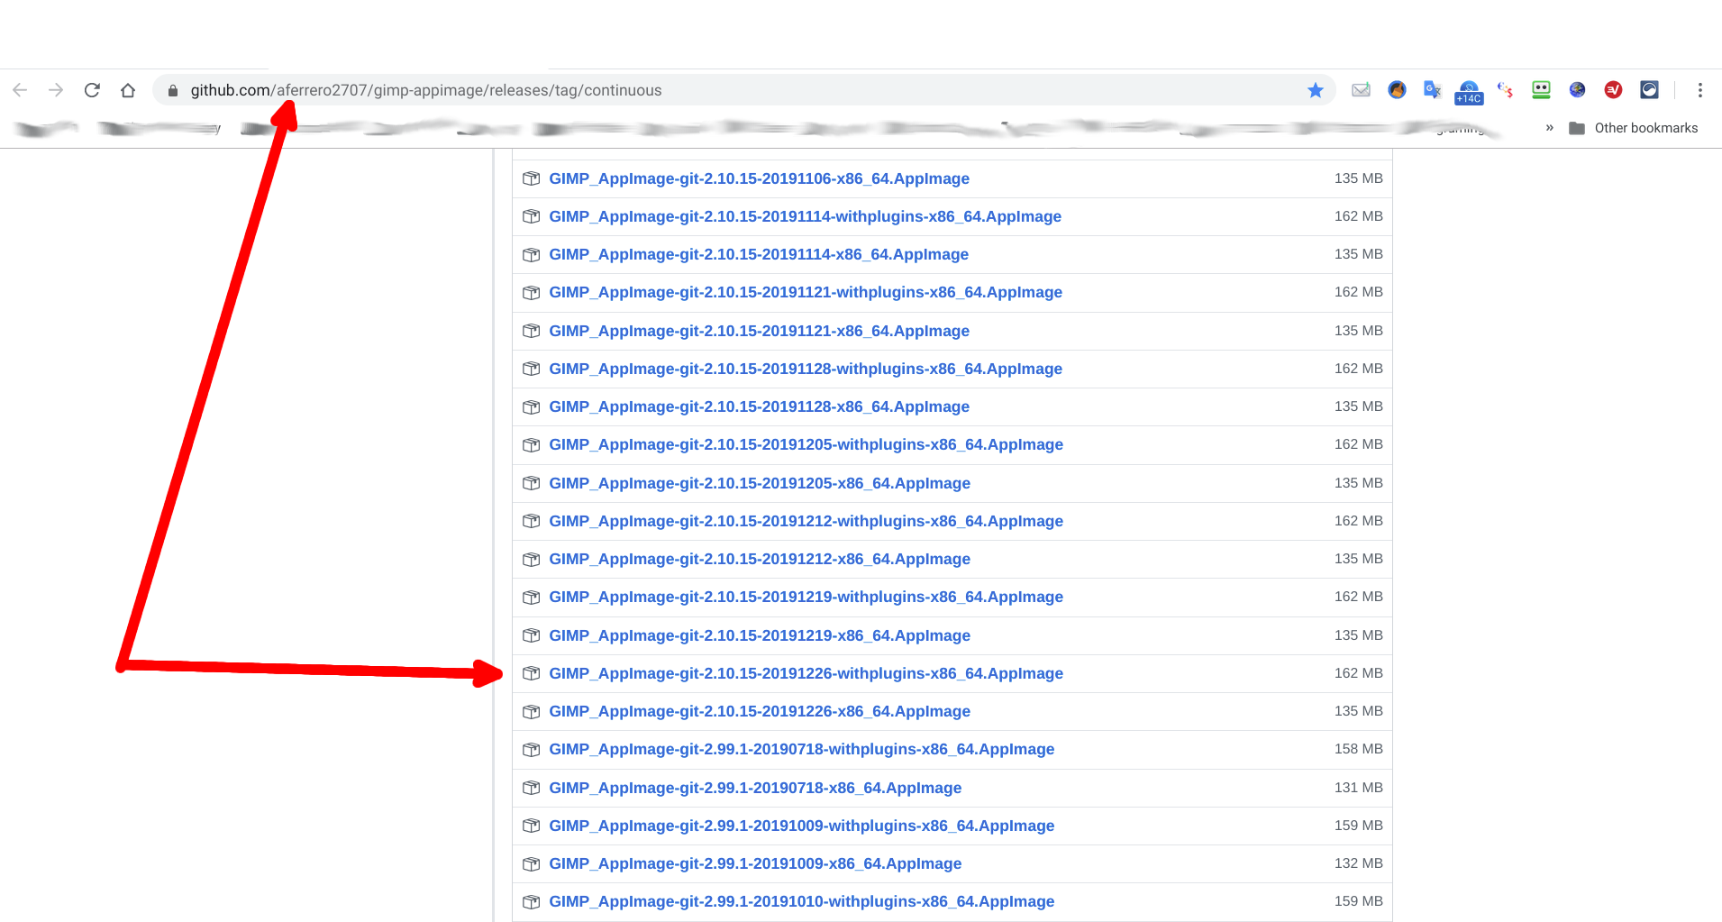Download GIMP 2.10.15-20191226-withplugins AppImage
1722x922 pixels.
pyautogui.click(x=806, y=673)
